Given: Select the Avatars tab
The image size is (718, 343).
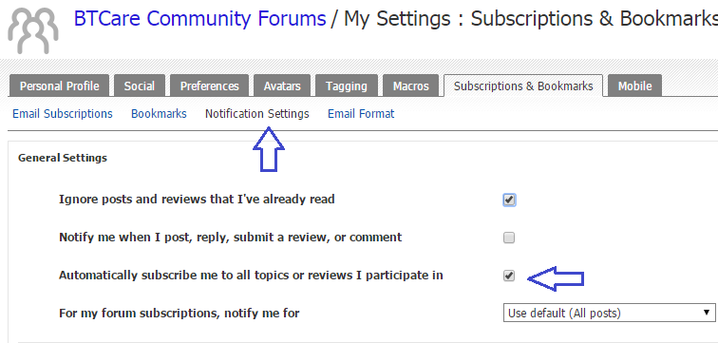Looking at the screenshot, I should click(x=282, y=86).
